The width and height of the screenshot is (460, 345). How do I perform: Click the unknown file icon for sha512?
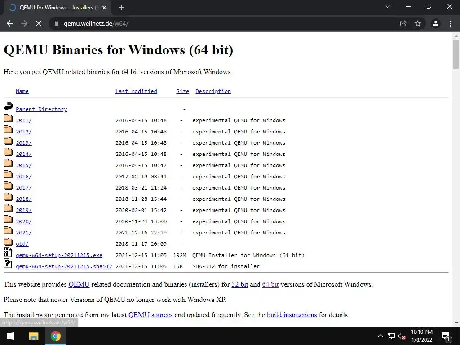[x=8, y=263]
